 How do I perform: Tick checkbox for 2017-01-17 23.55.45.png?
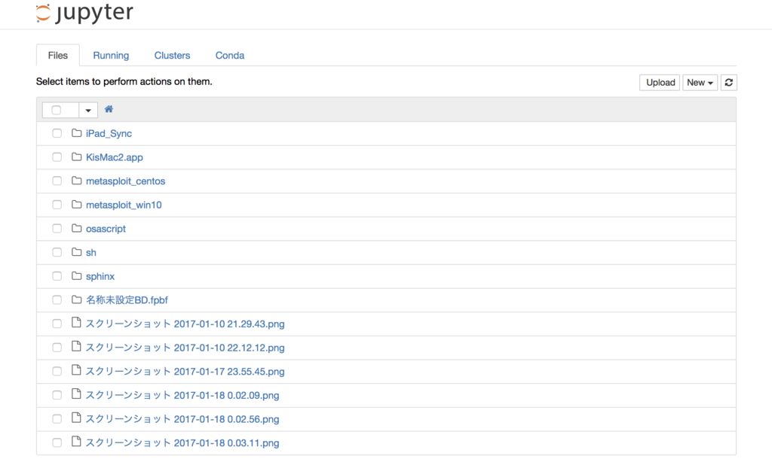[57, 371]
